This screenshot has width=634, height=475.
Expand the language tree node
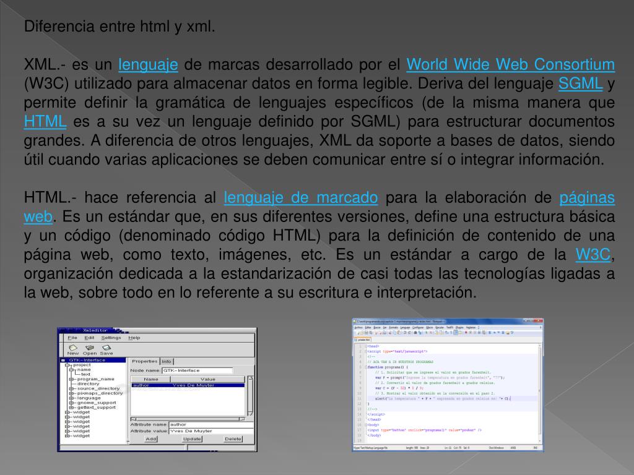pyautogui.click(x=71, y=398)
